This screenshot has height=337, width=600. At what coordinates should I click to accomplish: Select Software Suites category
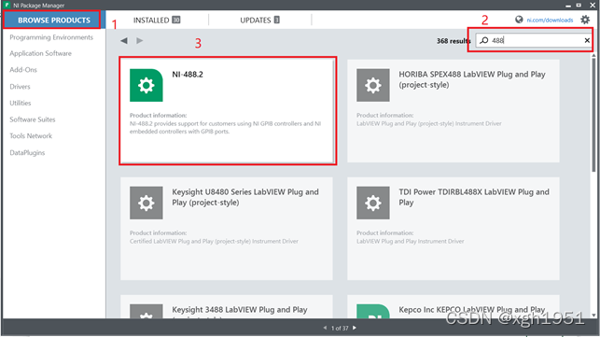coord(33,119)
